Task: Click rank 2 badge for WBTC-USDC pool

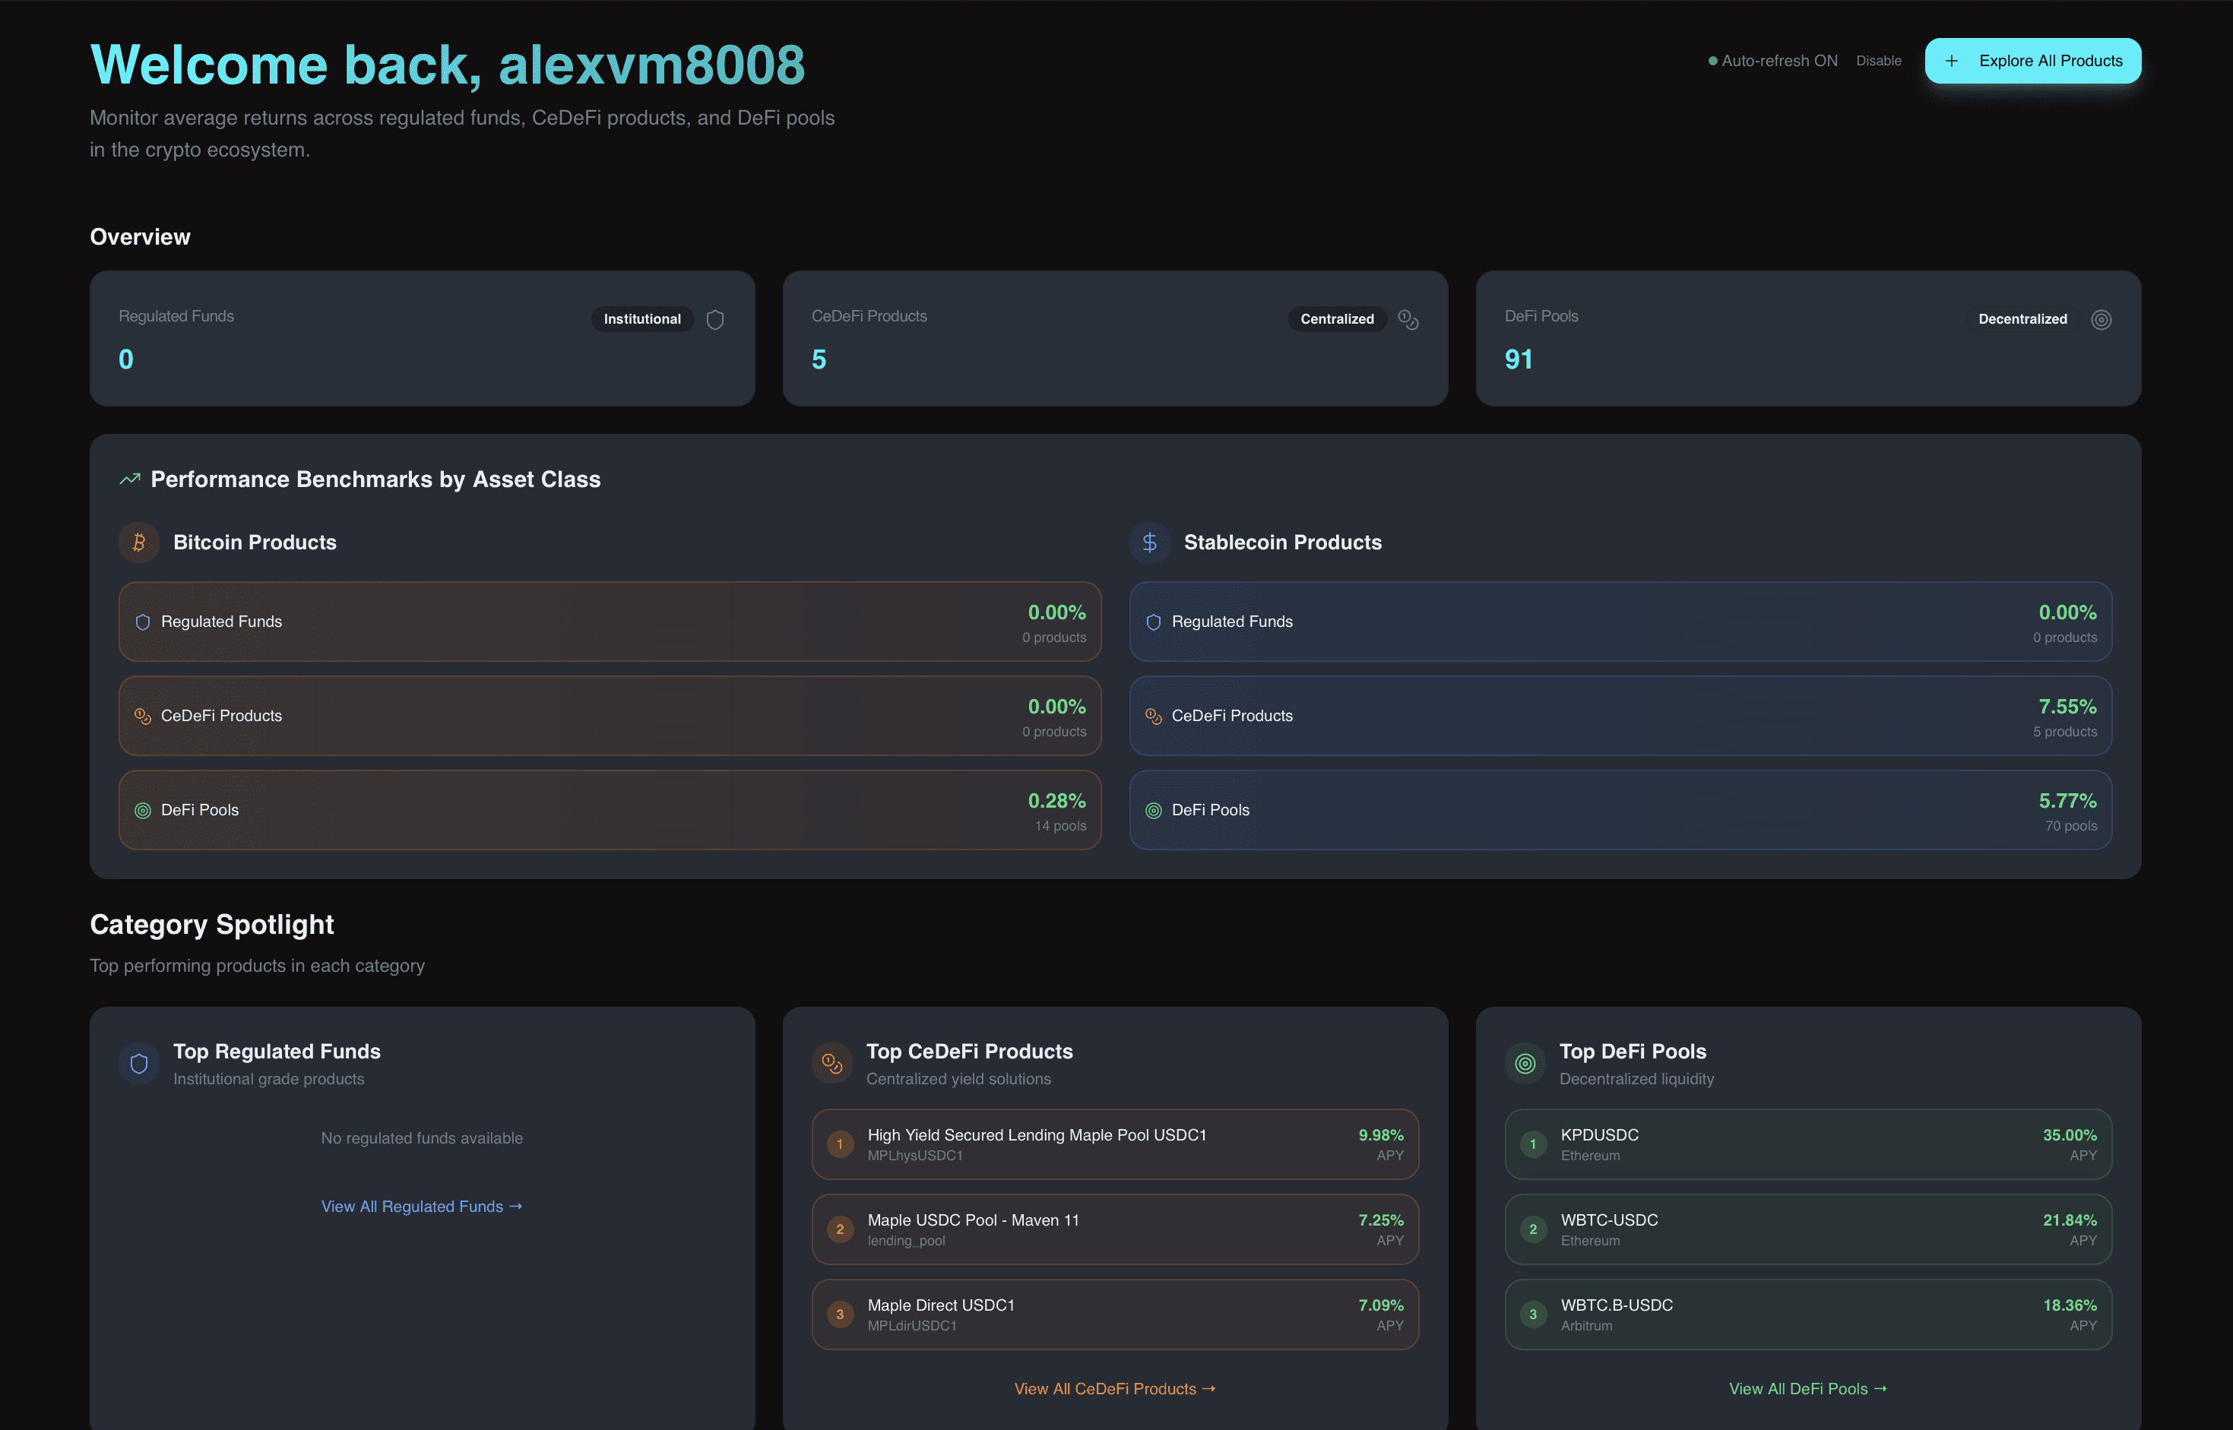Action: tap(1533, 1229)
